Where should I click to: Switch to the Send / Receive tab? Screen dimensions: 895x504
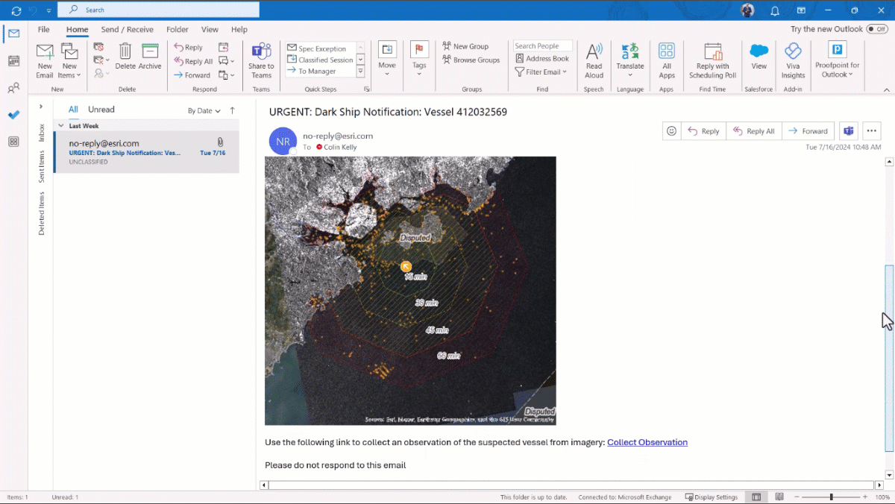click(x=127, y=29)
